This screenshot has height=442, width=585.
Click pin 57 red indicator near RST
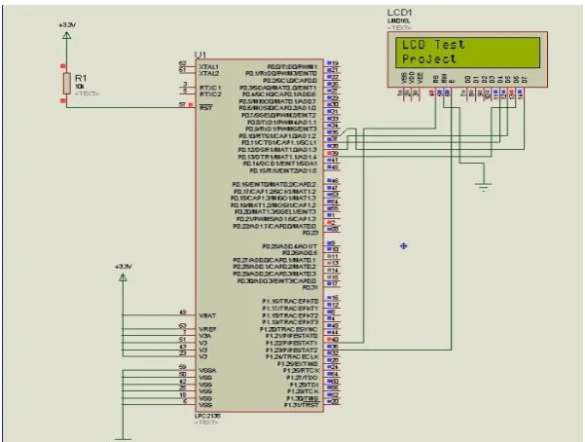tap(191, 105)
